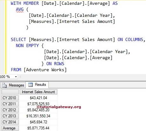The width and height of the screenshot is (146, 131).
Task: Click the empty top-left results grid corner cell
Action: point(10,92)
